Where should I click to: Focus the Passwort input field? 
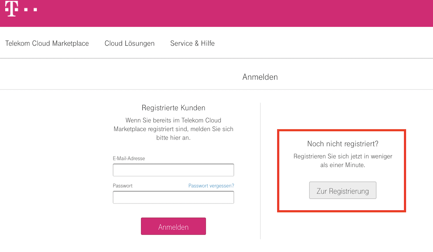173,198
